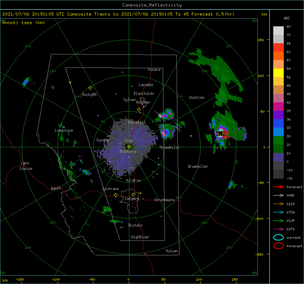The width and height of the screenshot is (304, 284).
Task: Click the red forecast ellipse on storm cell
Action: (227, 135)
